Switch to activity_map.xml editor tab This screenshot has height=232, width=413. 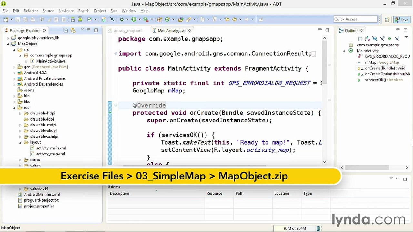[x=128, y=31]
